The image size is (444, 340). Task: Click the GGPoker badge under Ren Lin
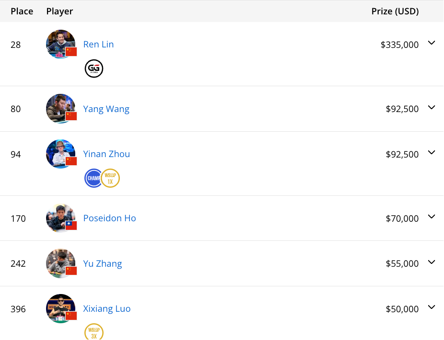(x=94, y=69)
